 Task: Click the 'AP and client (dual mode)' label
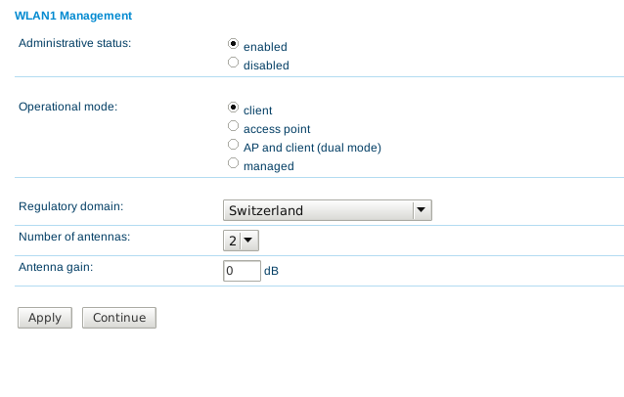312,148
